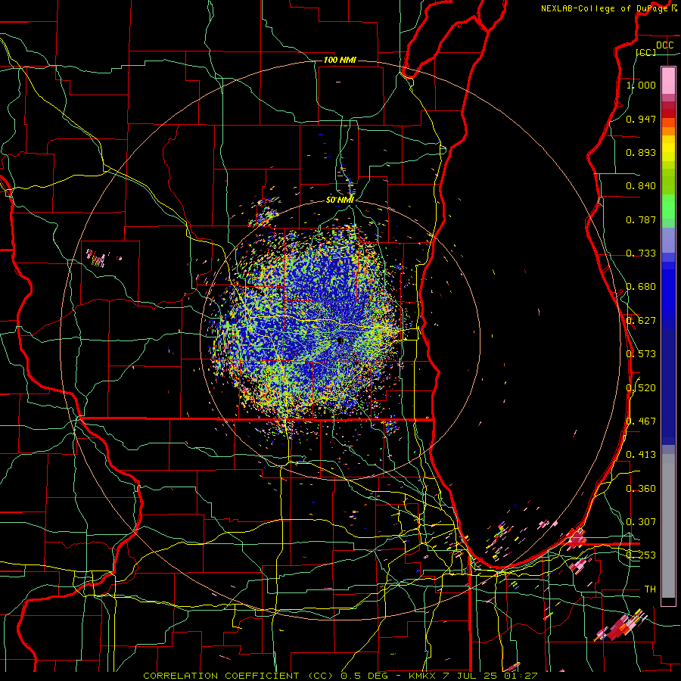Pick the pink swatch atop the color bar
Screen dimensions: 681x681
[x=668, y=80]
